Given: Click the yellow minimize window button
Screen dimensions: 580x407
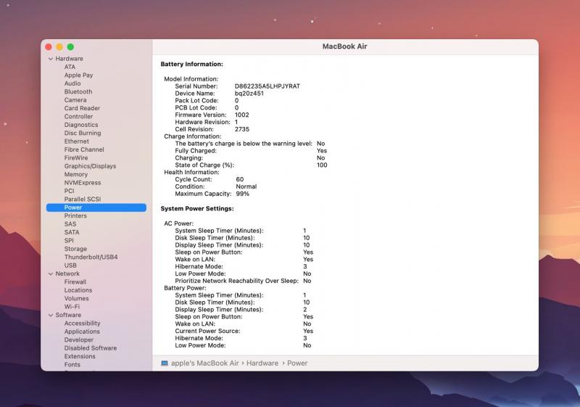Looking at the screenshot, I should [59, 46].
